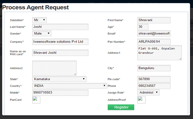This screenshot has width=193, height=119.
Task: Click the empty Address2 text area
Action: 54,68
